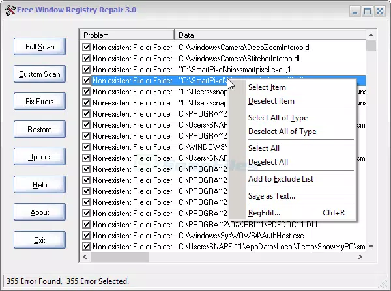
Task: Click the Full Scan button
Action: [x=40, y=47]
